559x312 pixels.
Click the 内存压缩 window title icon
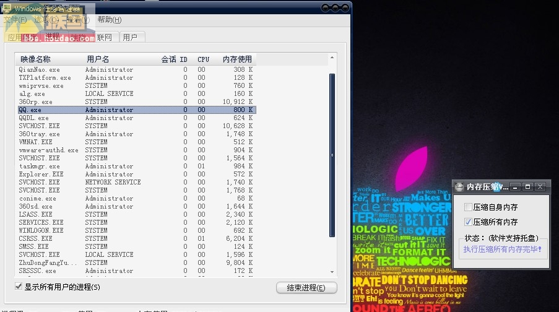click(459, 186)
